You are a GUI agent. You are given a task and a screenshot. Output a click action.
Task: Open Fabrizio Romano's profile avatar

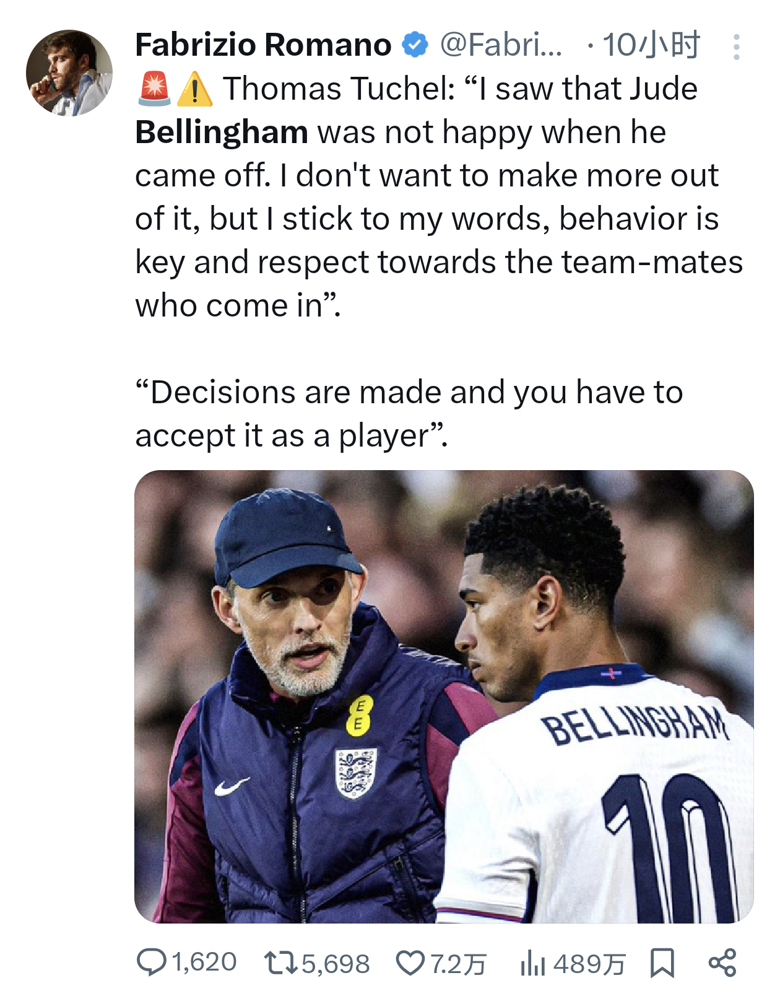[x=69, y=73]
